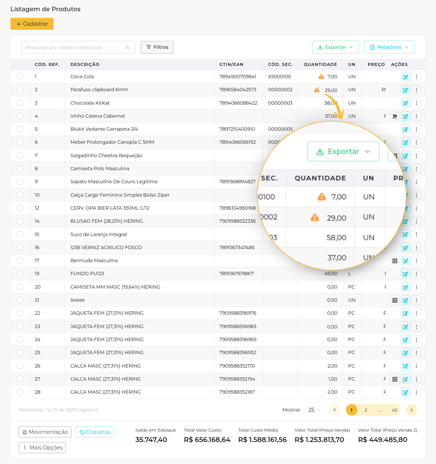Select the Chocolate KitKat row radio button
Viewport: 436px width, 464px height.
click(20, 103)
